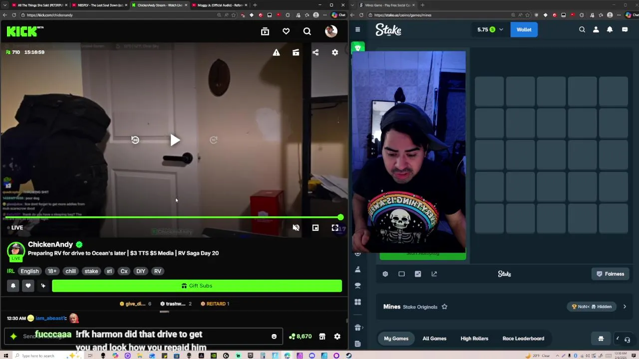Screen dimensions: 639x359
Task: Click give_di... gifter leaderboard entry
Action: click(x=135, y=304)
